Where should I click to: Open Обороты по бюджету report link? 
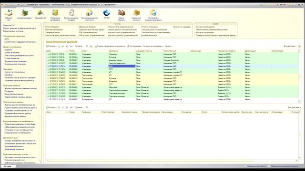click(87, 27)
